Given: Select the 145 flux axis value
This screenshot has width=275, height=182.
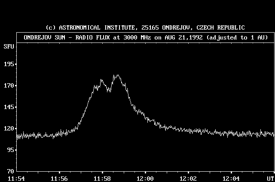Looking at the screenshot, I should pos(9,107).
